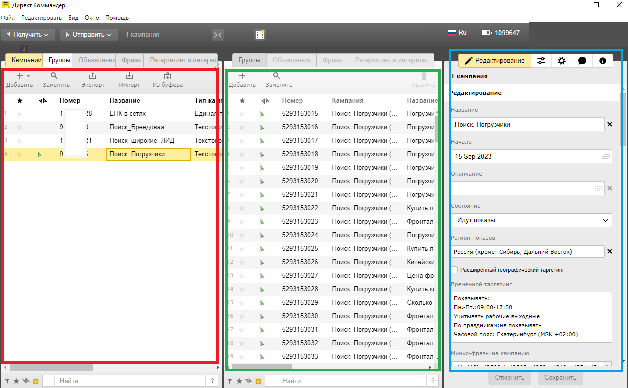Open the info tab in editor panel
Viewport: 628px width, 388px height.
coord(602,61)
